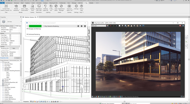Open the Appearance Manager tool
The image size is (190, 104).
[x=61, y=8]
